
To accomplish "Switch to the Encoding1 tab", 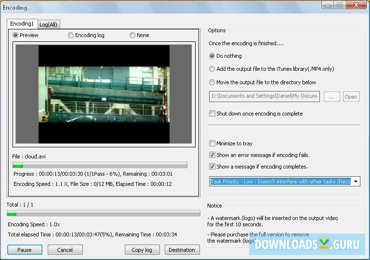I will click(x=22, y=24).
